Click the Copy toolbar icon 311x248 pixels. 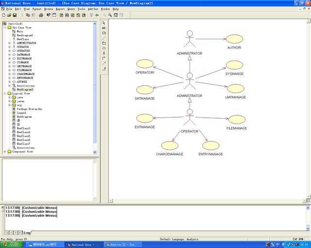coord(28,15)
